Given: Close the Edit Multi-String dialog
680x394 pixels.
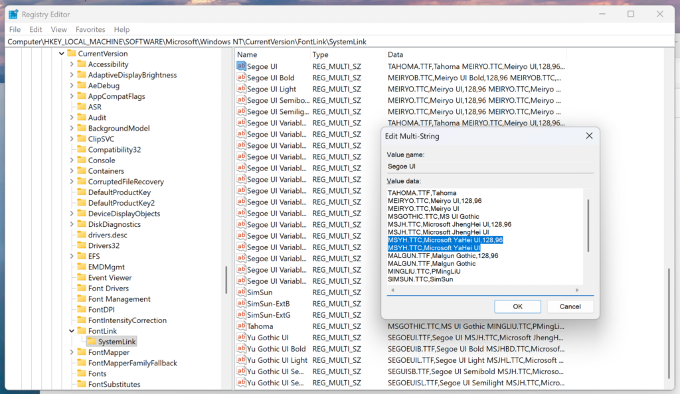Looking at the screenshot, I should click(588, 136).
